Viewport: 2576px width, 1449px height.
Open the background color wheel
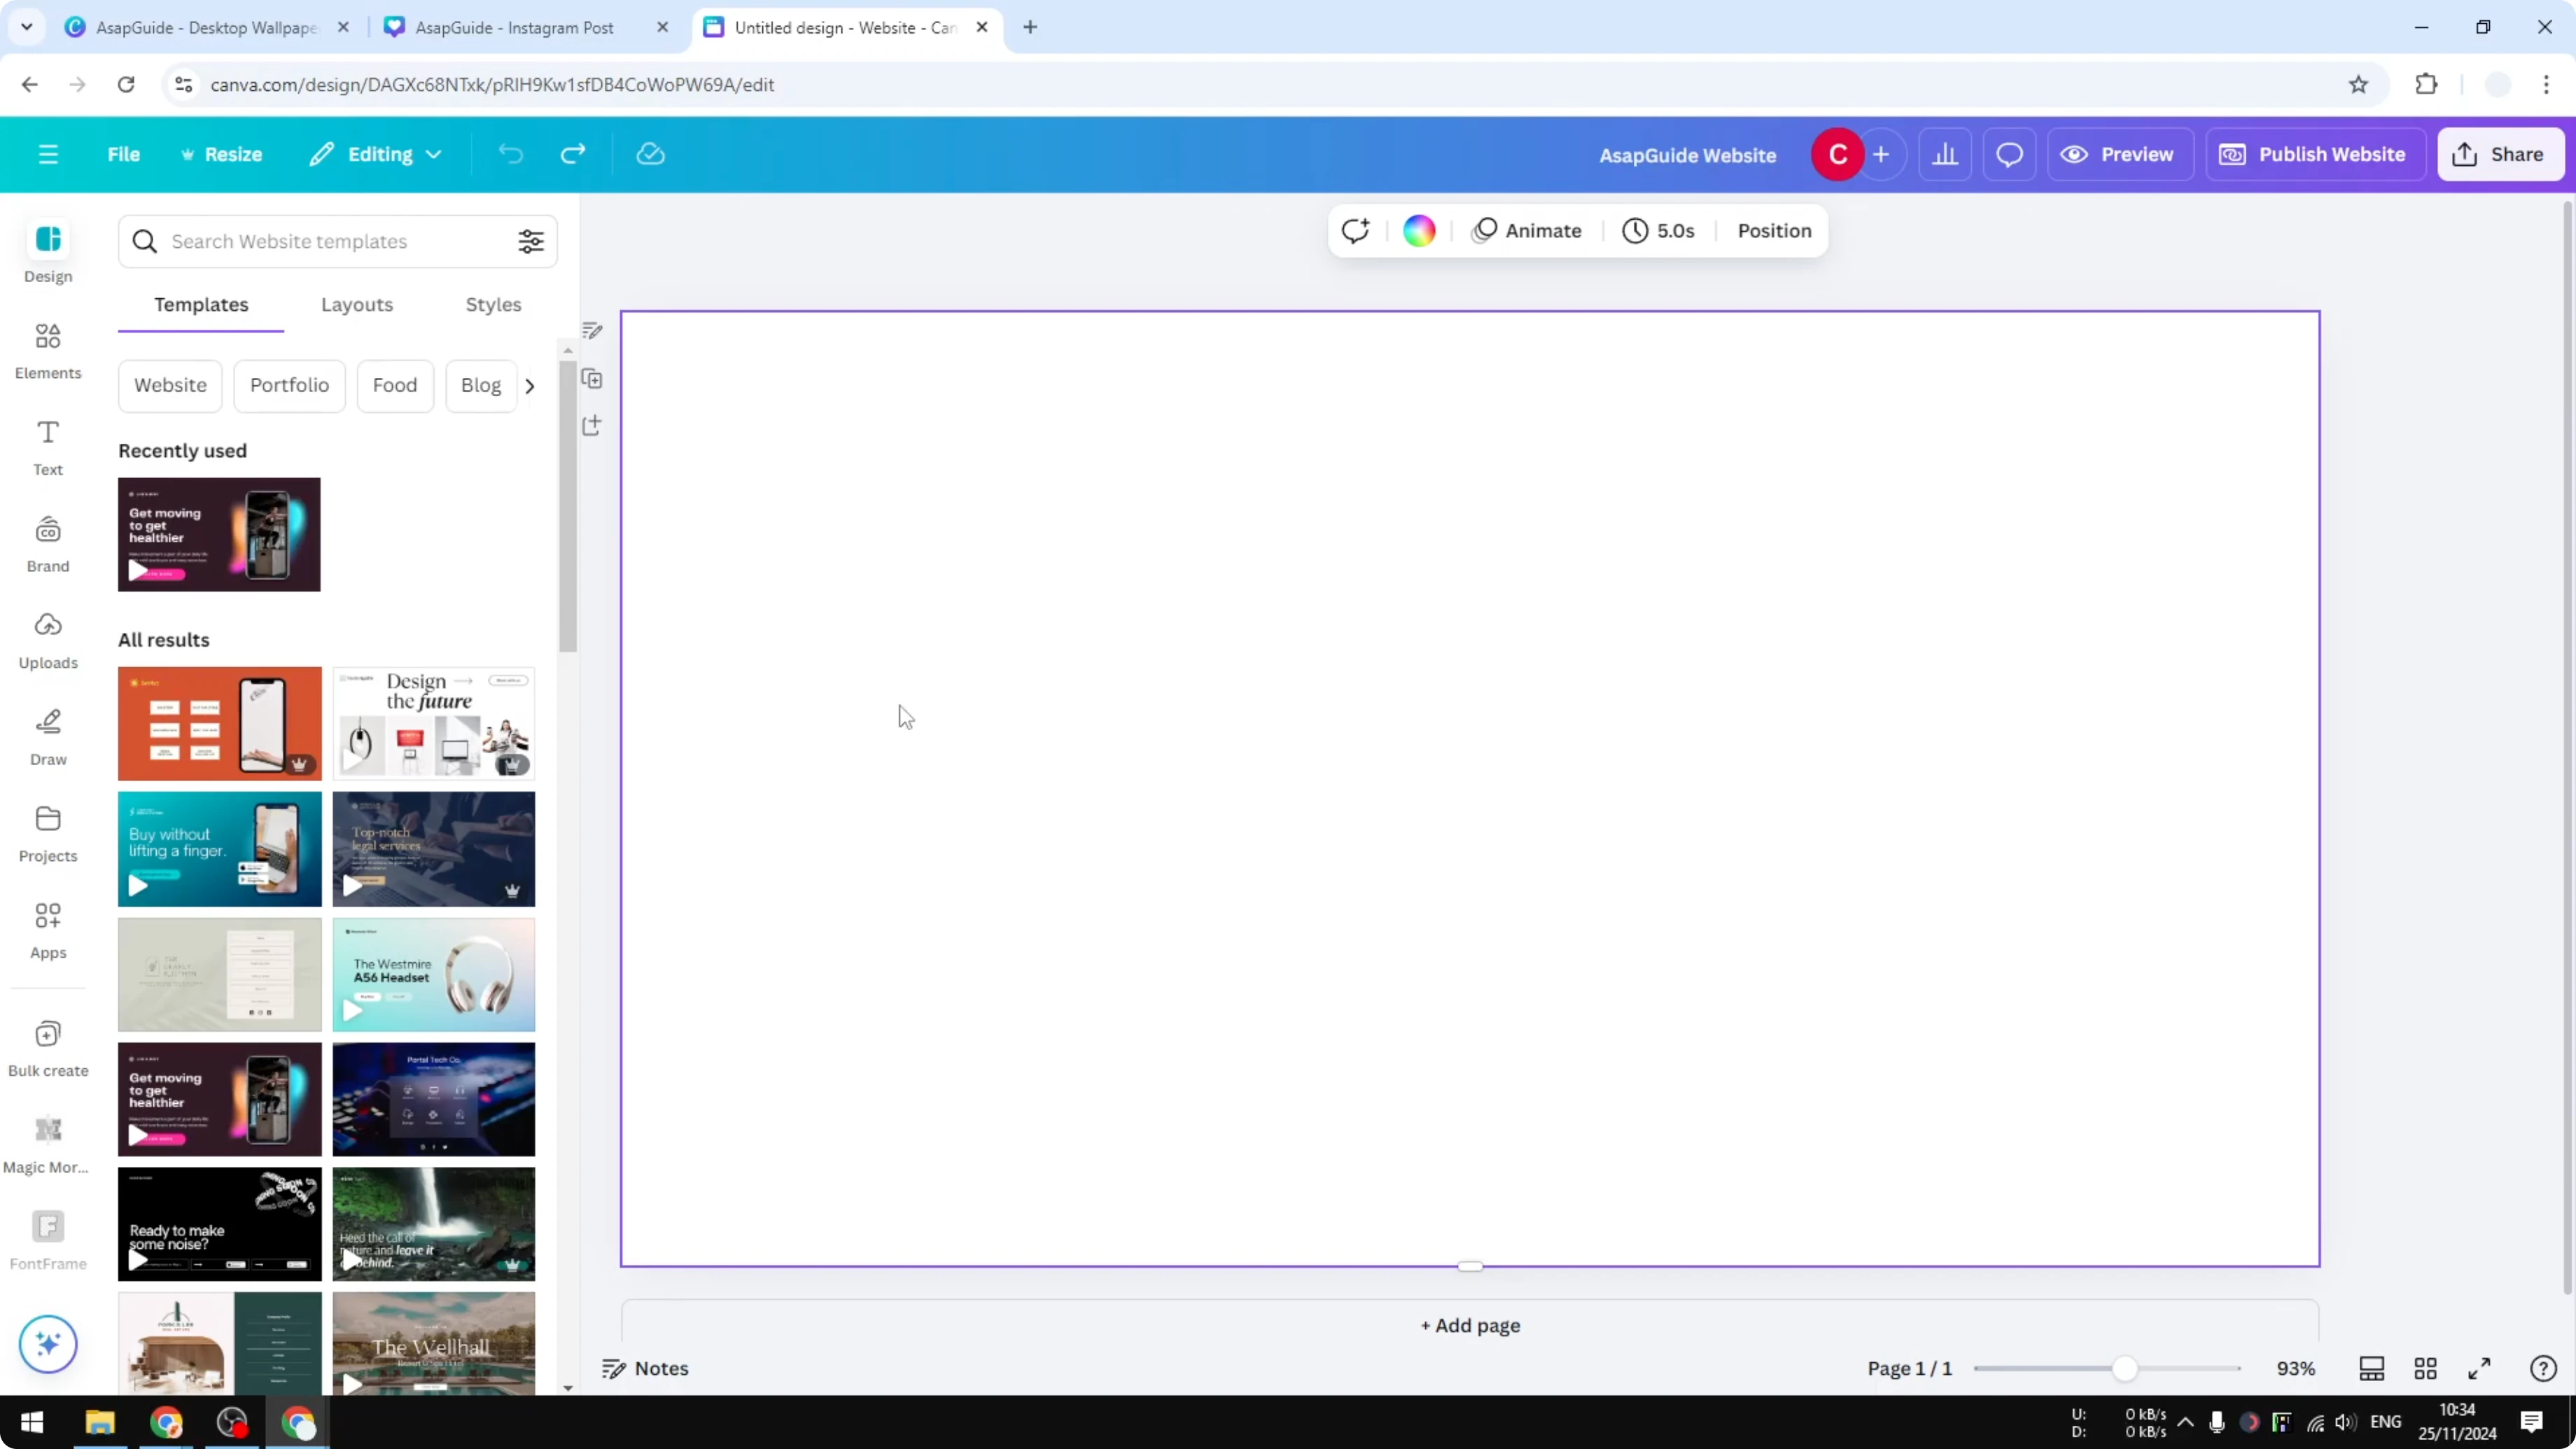1419,230
